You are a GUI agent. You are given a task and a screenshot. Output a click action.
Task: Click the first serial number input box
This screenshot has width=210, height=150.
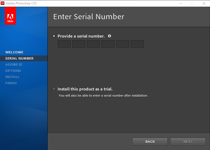[x=64, y=44]
